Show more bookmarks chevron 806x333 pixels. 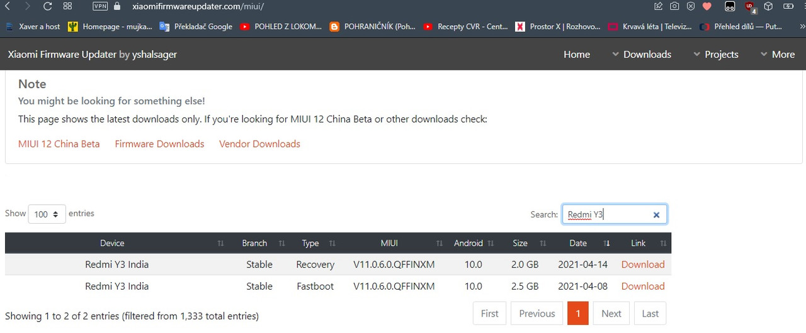801,26
